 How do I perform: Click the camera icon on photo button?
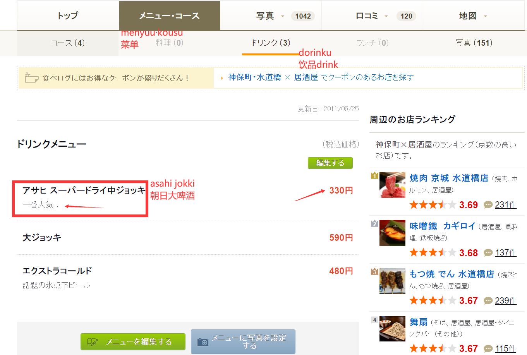pos(203,342)
